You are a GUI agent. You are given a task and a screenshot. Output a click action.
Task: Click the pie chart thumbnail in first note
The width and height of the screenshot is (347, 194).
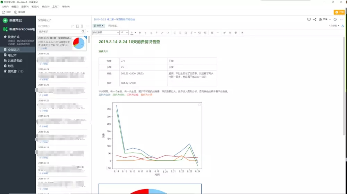coord(79,43)
